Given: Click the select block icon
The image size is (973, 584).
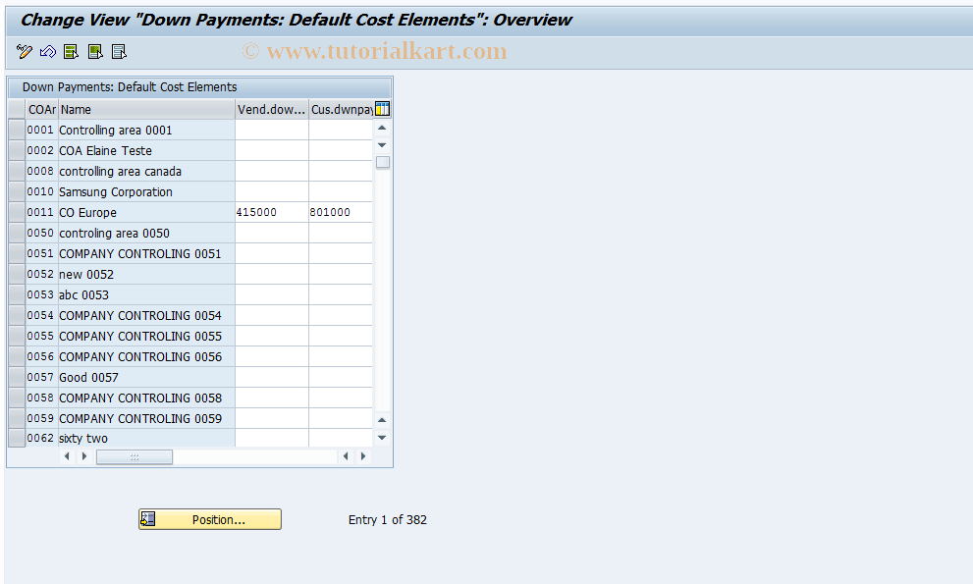Looking at the screenshot, I should point(94,51).
